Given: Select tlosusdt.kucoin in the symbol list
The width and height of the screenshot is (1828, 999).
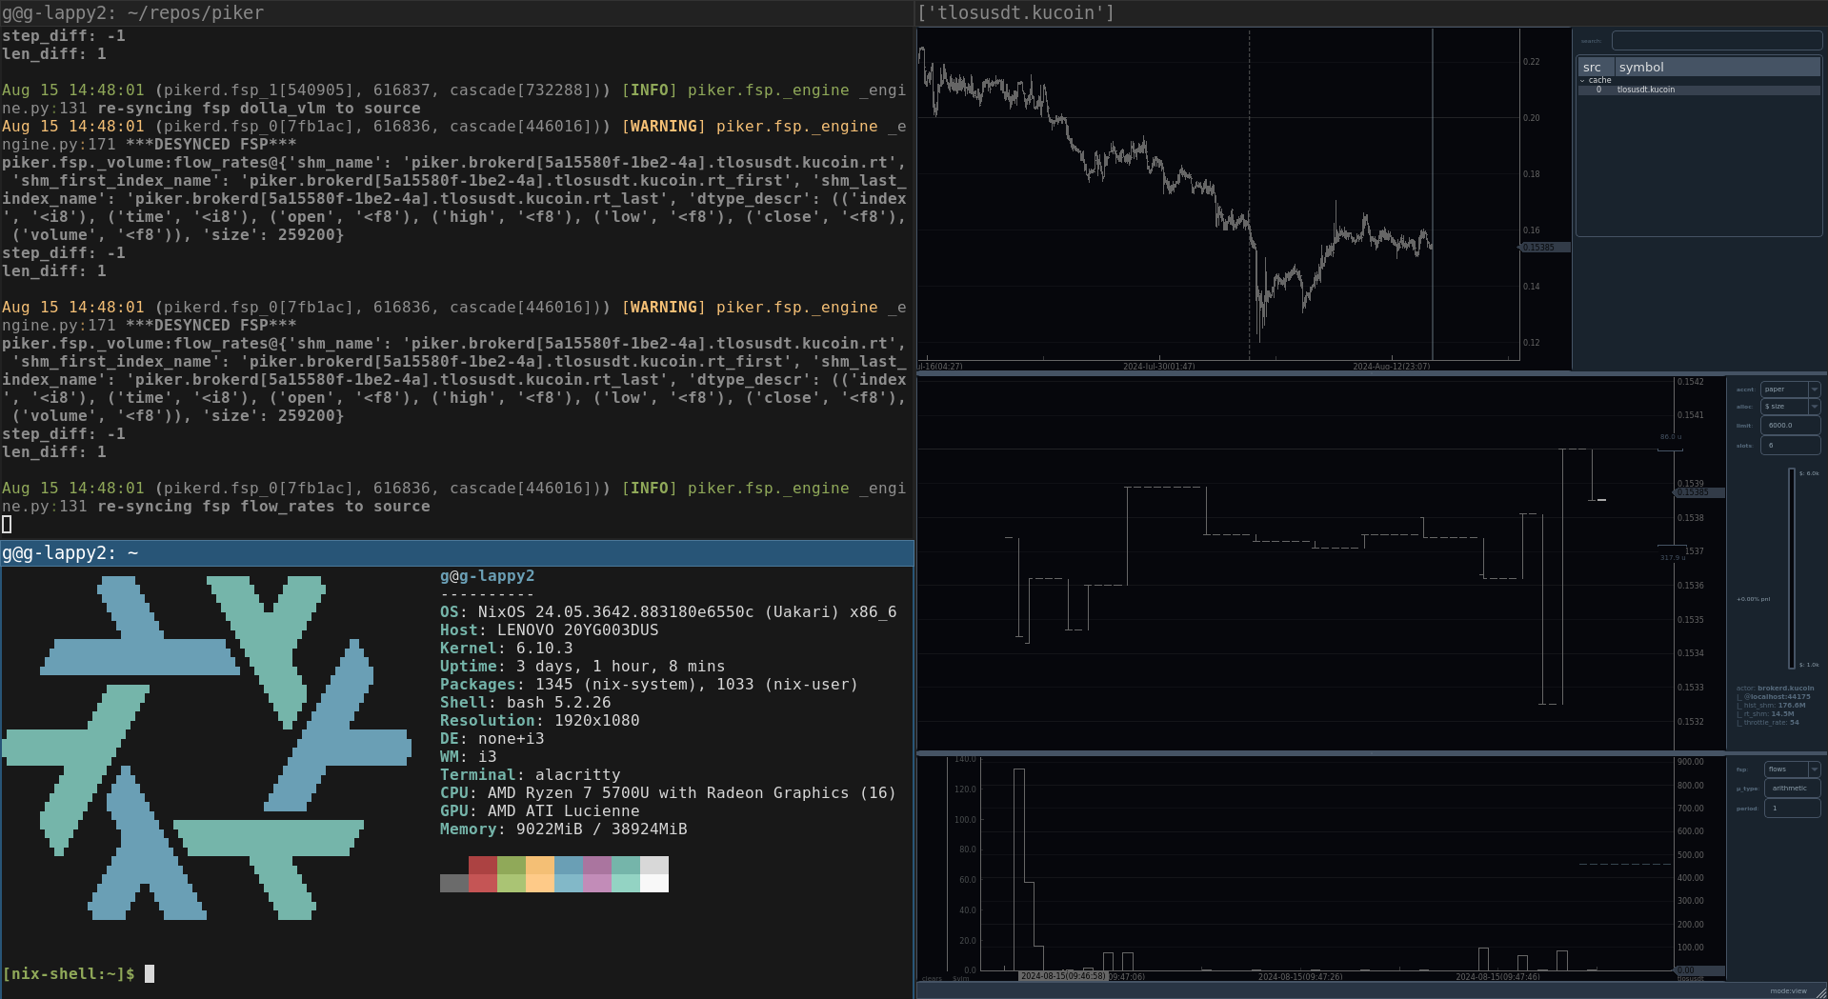Looking at the screenshot, I should pyautogui.click(x=1645, y=90).
